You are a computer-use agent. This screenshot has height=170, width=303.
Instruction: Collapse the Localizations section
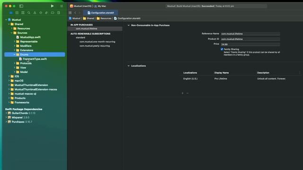coord(128,66)
